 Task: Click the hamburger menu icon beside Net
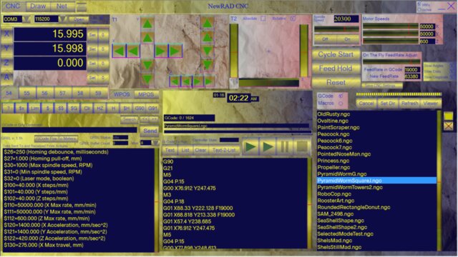tap(82, 6)
